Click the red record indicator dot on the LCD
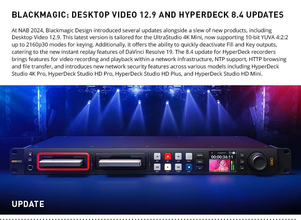This screenshot has height=220, width=301. click(212, 153)
